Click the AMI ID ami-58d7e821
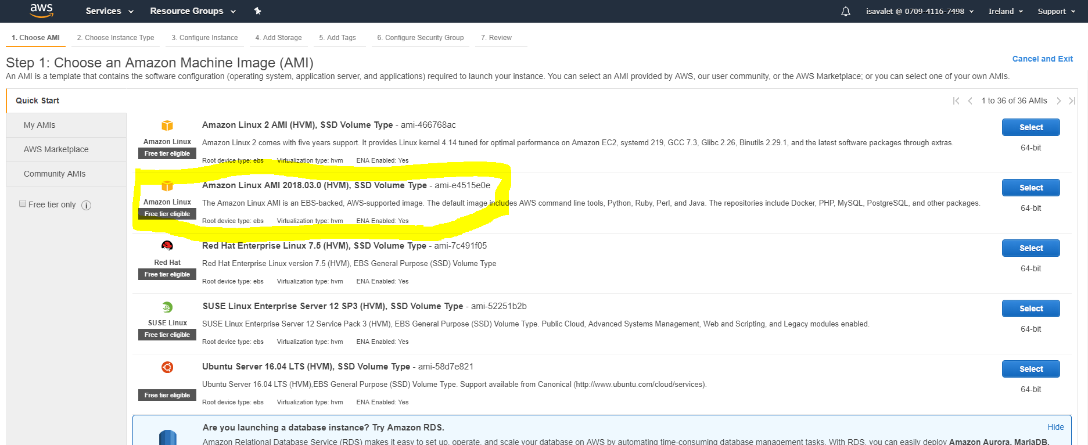1088x445 pixels. click(446, 367)
